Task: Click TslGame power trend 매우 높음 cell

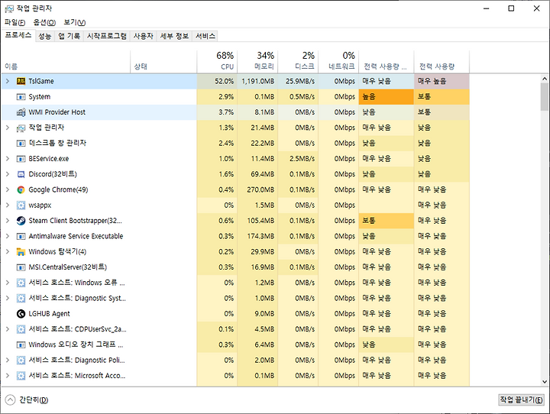Action: click(x=442, y=82)
